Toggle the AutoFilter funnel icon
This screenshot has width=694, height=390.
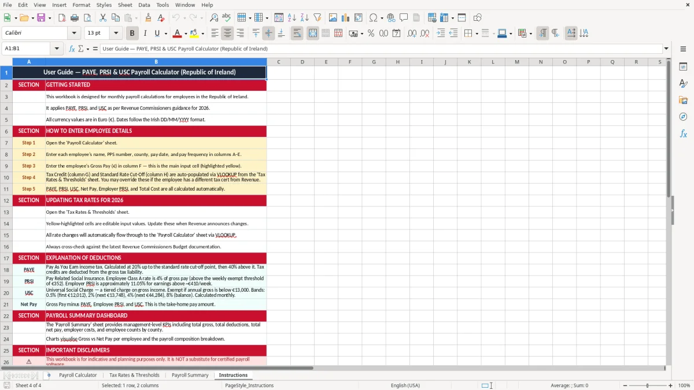click(x=317, y=18)
